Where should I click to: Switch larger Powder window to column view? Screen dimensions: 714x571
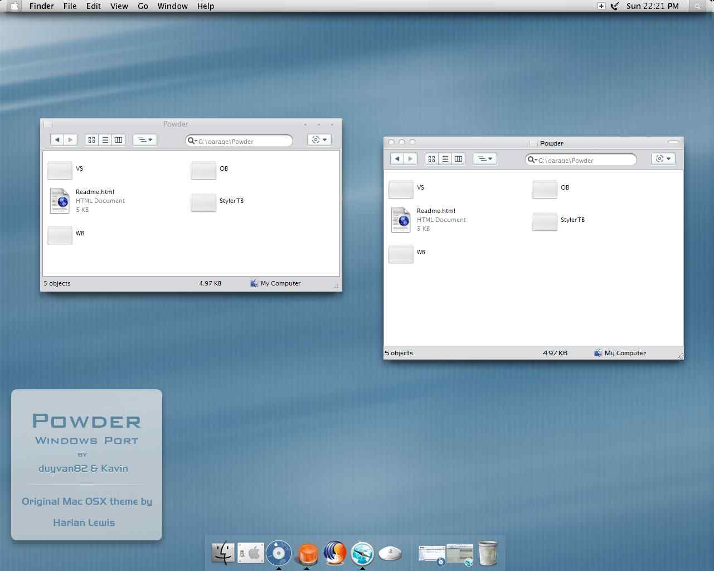459,159
